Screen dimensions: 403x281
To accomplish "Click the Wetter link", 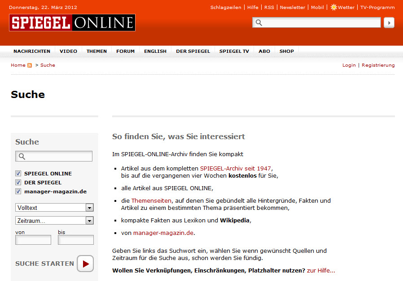I will (346, 8).
